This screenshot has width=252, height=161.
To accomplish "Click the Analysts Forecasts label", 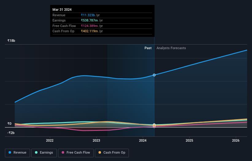I will click(171, 48).
